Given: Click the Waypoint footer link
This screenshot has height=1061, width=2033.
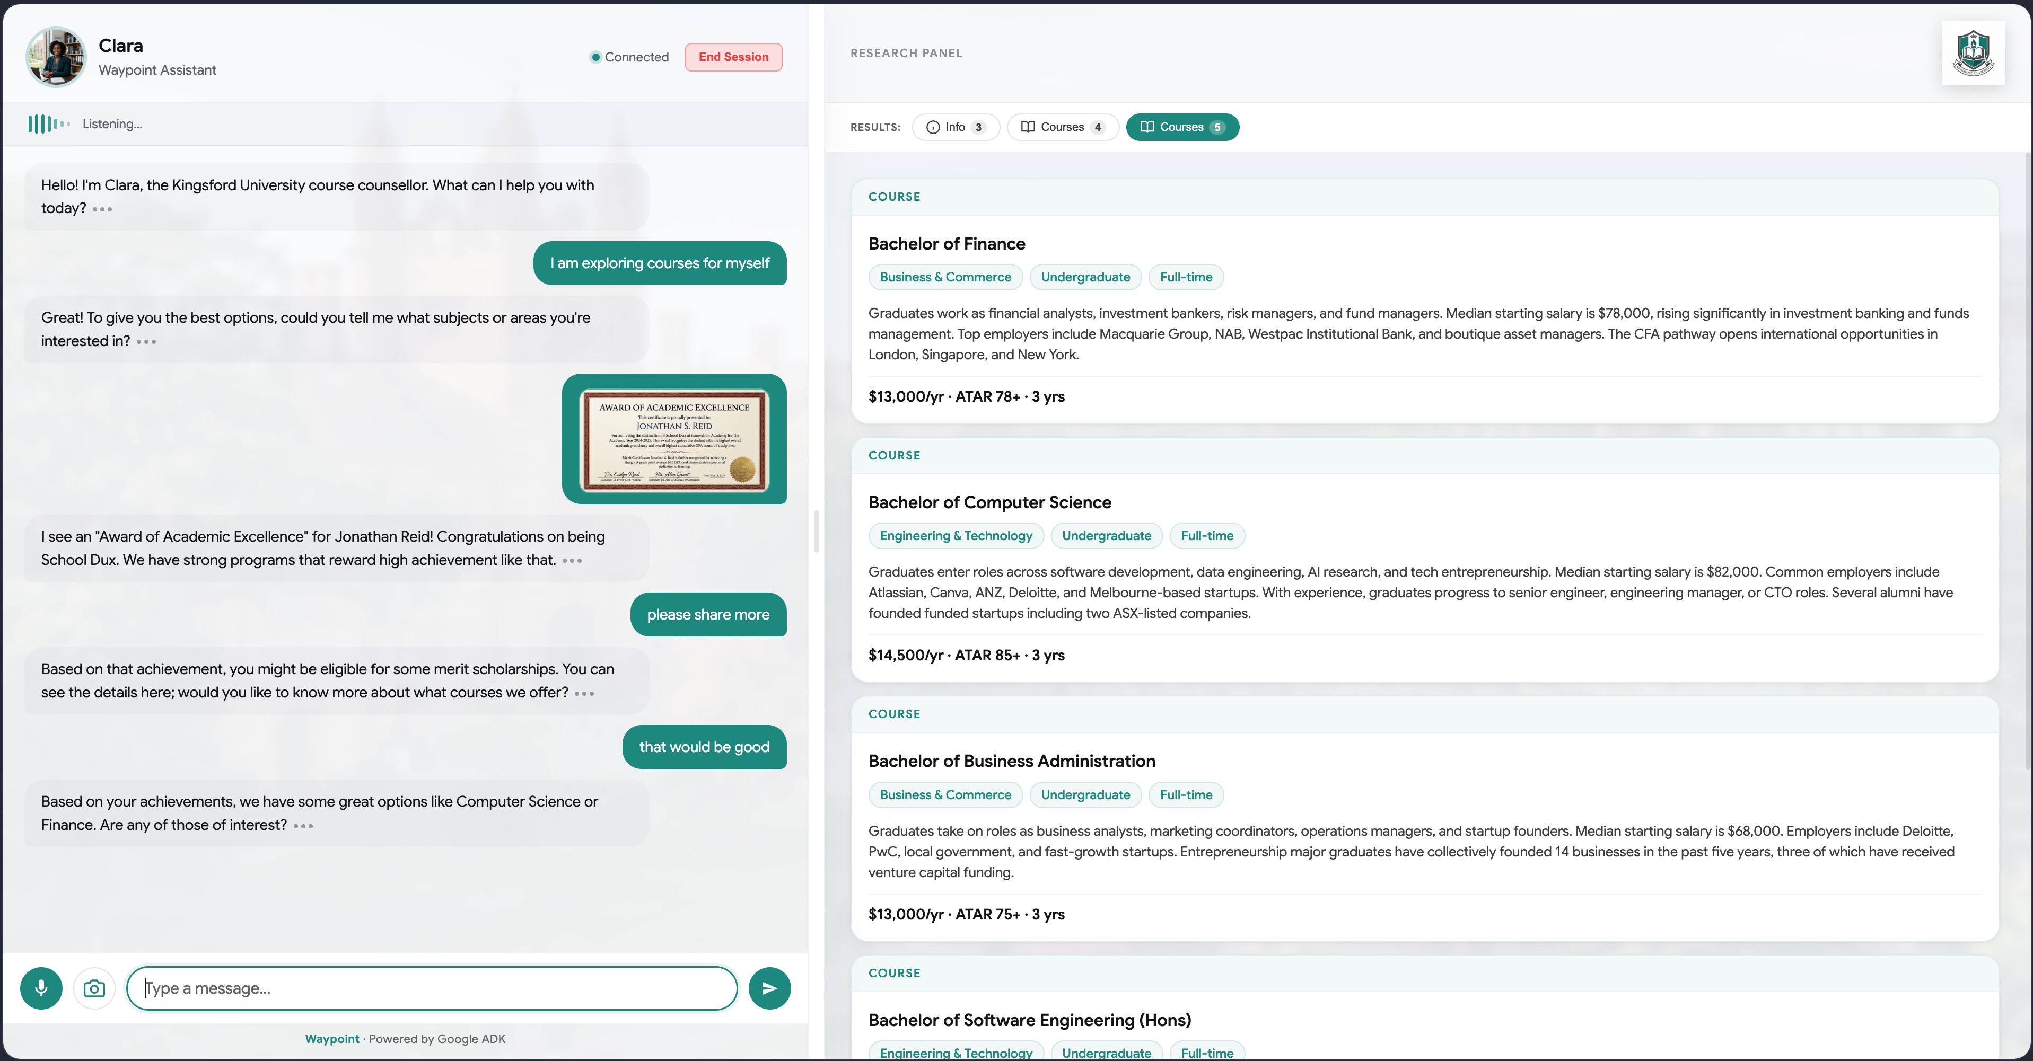Looking at the screenshot, I should (x=331, y=1039).
